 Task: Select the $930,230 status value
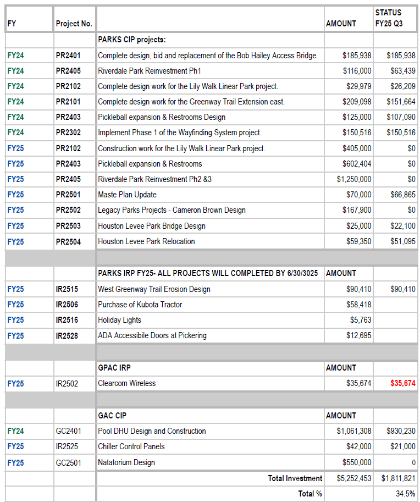point(401,431)
